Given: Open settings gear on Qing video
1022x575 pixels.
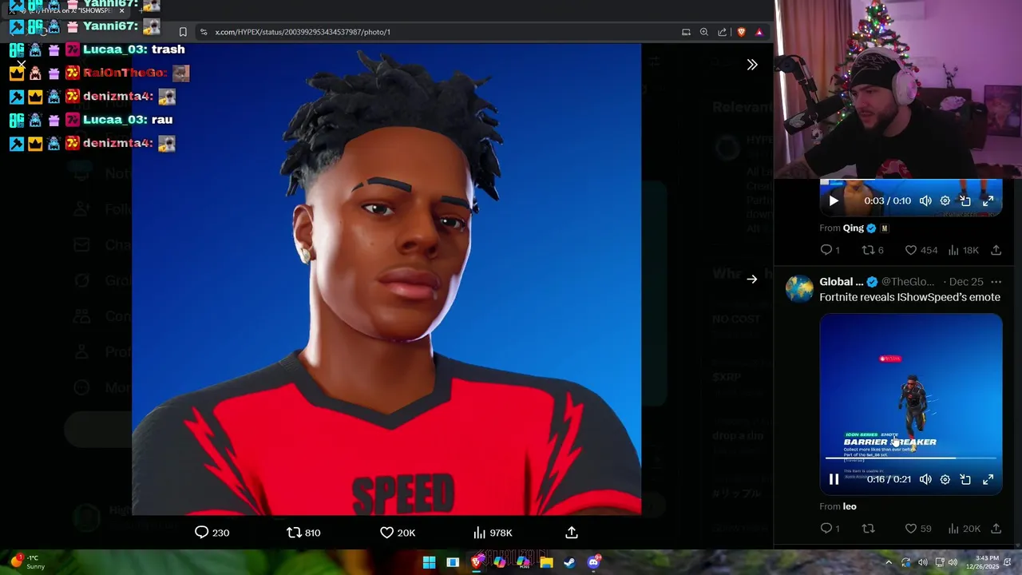Looking at the screenshot, I should coord(945,201).
